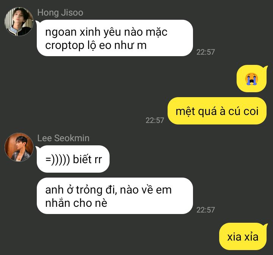The image size is (273, 255).
Task: Open Lee Seokmin's profile picture
Action: tap(19, 147)
